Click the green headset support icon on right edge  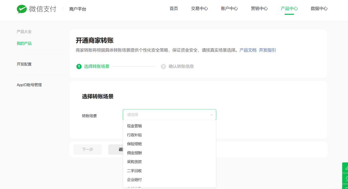[345, 168]
